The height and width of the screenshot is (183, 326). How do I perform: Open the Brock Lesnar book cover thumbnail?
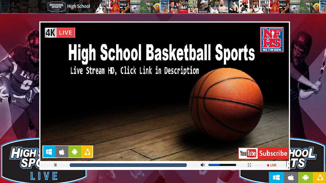click(x=224, y=7)
